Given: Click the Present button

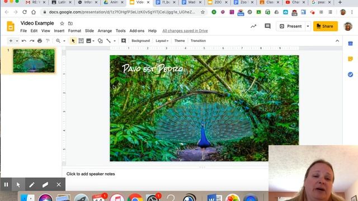Looking at the screenshot, I should [291, 26].
